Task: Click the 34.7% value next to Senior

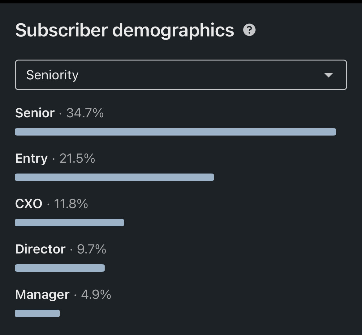Action: (x=85, y=113)
